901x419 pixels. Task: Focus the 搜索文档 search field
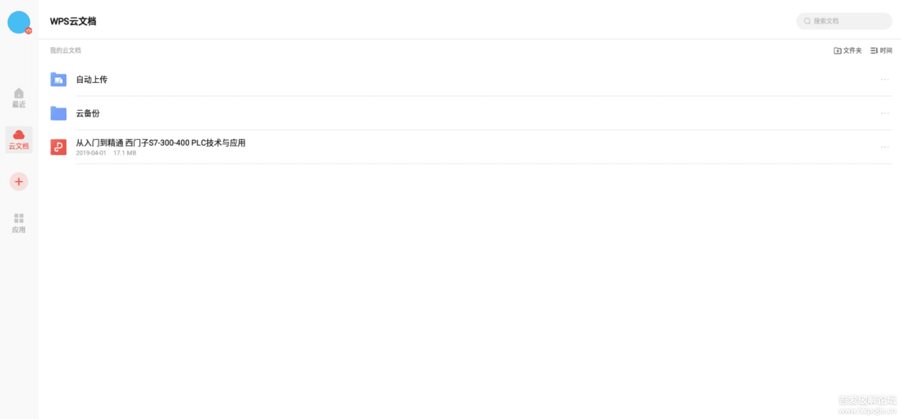848,21
